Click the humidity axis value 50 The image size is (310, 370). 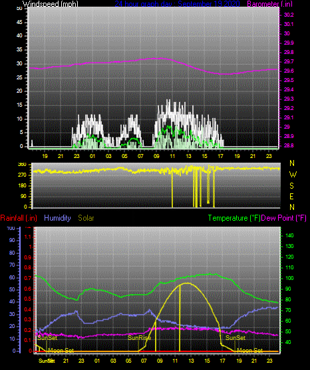pyautogui.click(x=12, y=289)
